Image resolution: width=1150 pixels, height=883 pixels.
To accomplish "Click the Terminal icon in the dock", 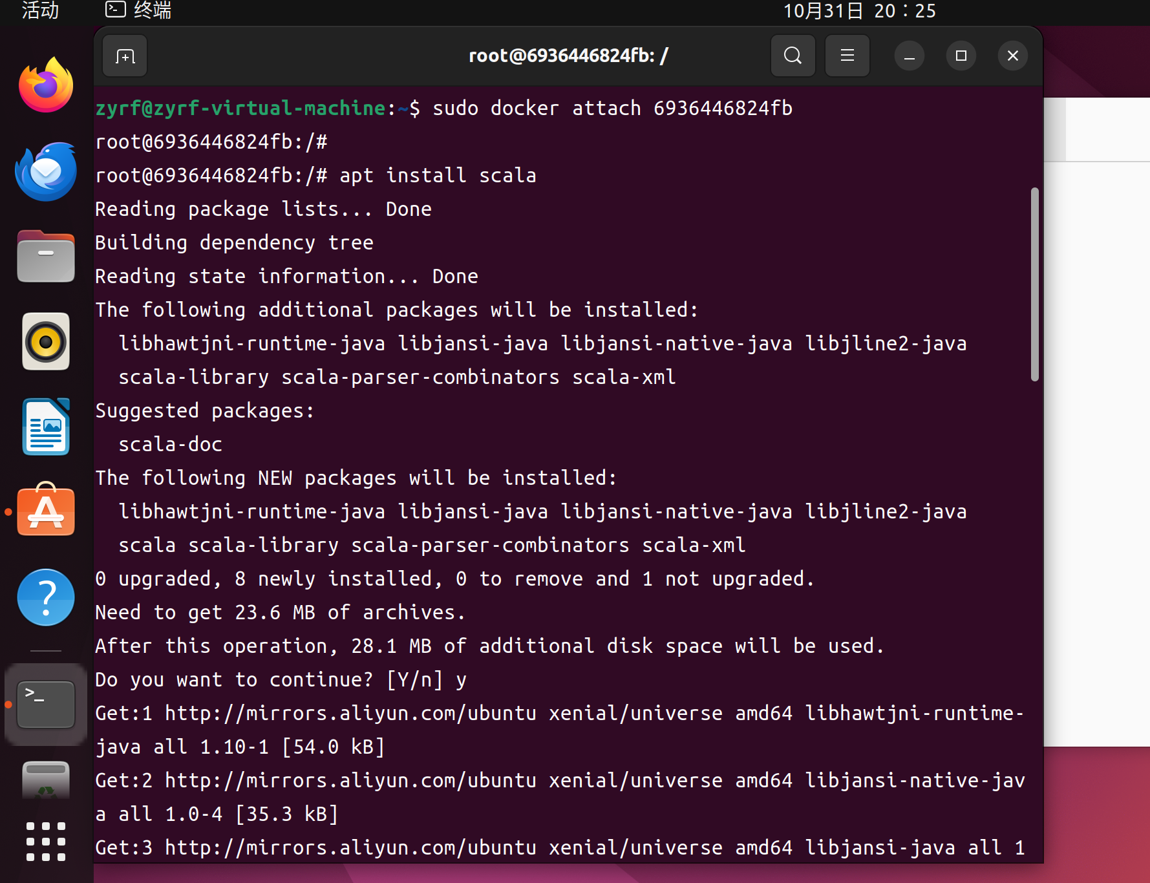I will click(46, 704).
